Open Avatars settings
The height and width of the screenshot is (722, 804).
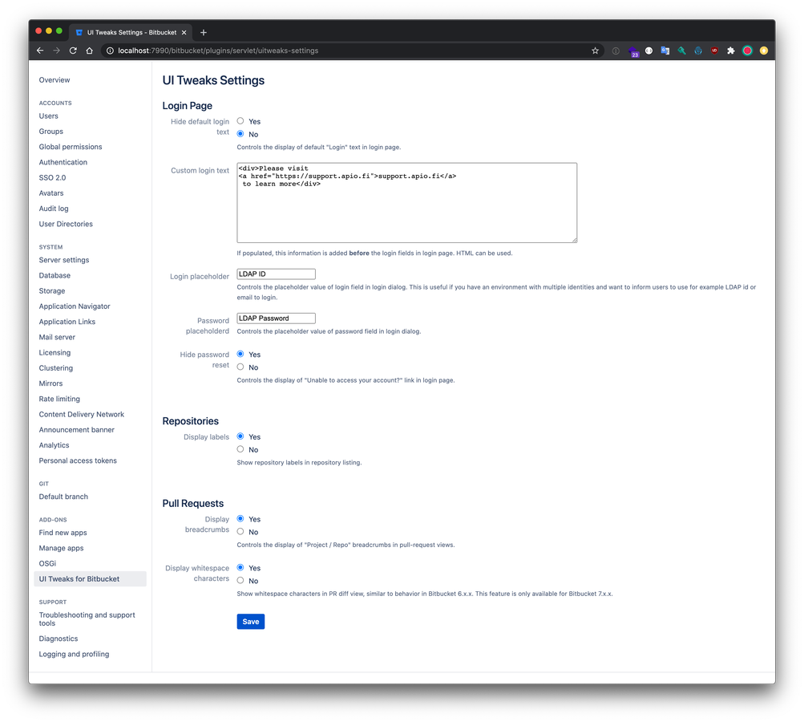tap(51, 193)
